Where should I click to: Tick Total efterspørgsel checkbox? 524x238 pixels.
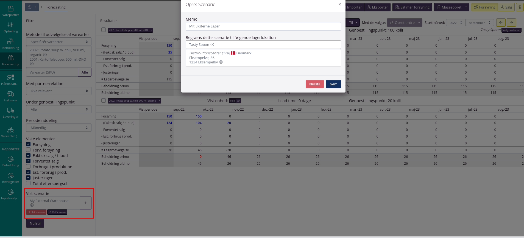(x=28, y=183)
